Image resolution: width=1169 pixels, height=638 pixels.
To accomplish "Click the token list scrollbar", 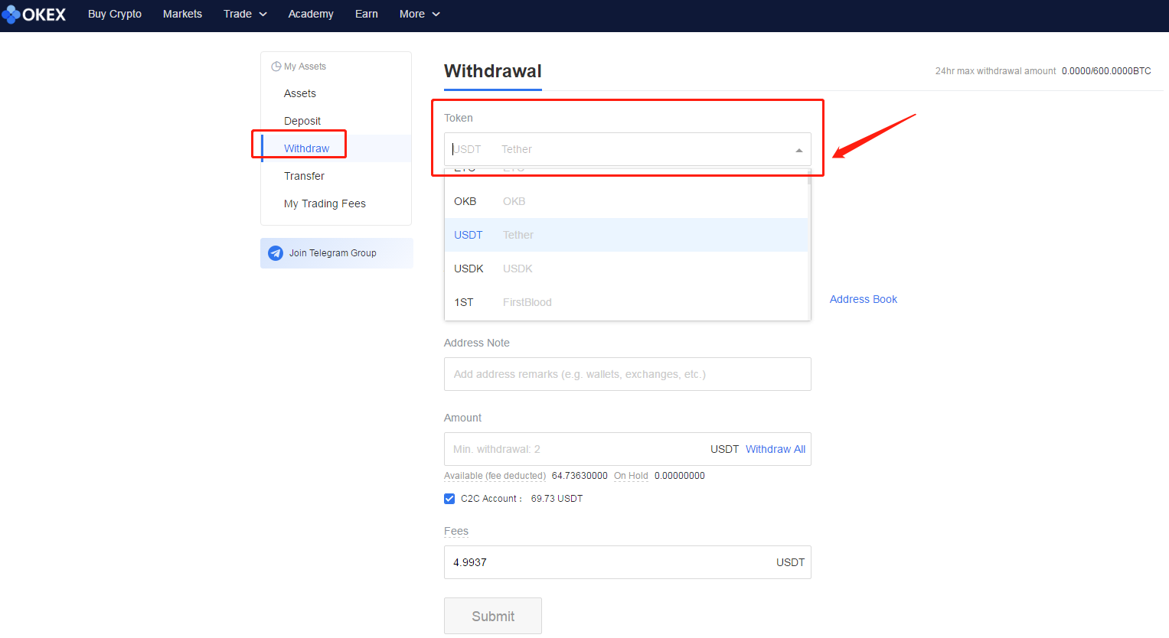I will tap(809, 177).
